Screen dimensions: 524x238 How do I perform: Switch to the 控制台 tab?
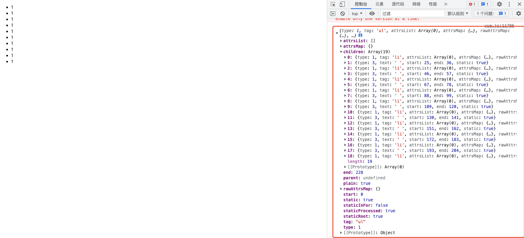click(x=361, y=4)
